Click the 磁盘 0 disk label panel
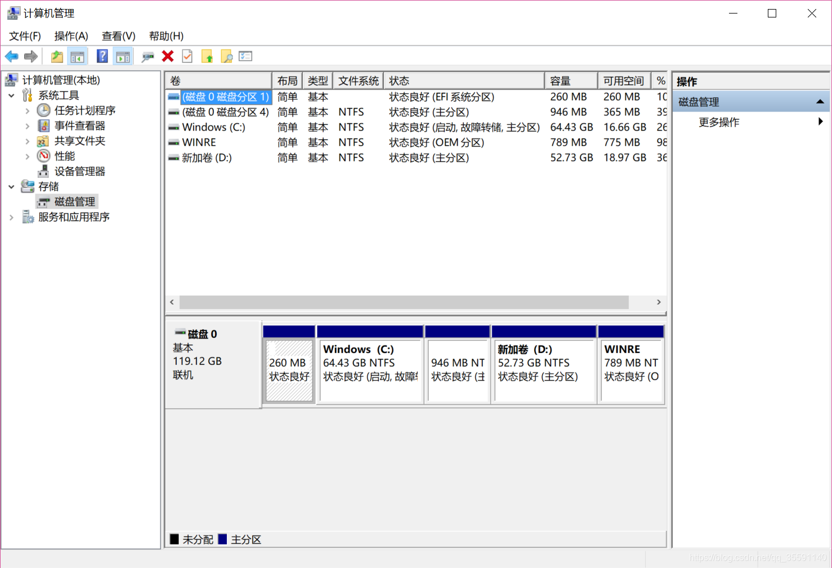This screenshot has width=832, height=568. tap(213, 365)
